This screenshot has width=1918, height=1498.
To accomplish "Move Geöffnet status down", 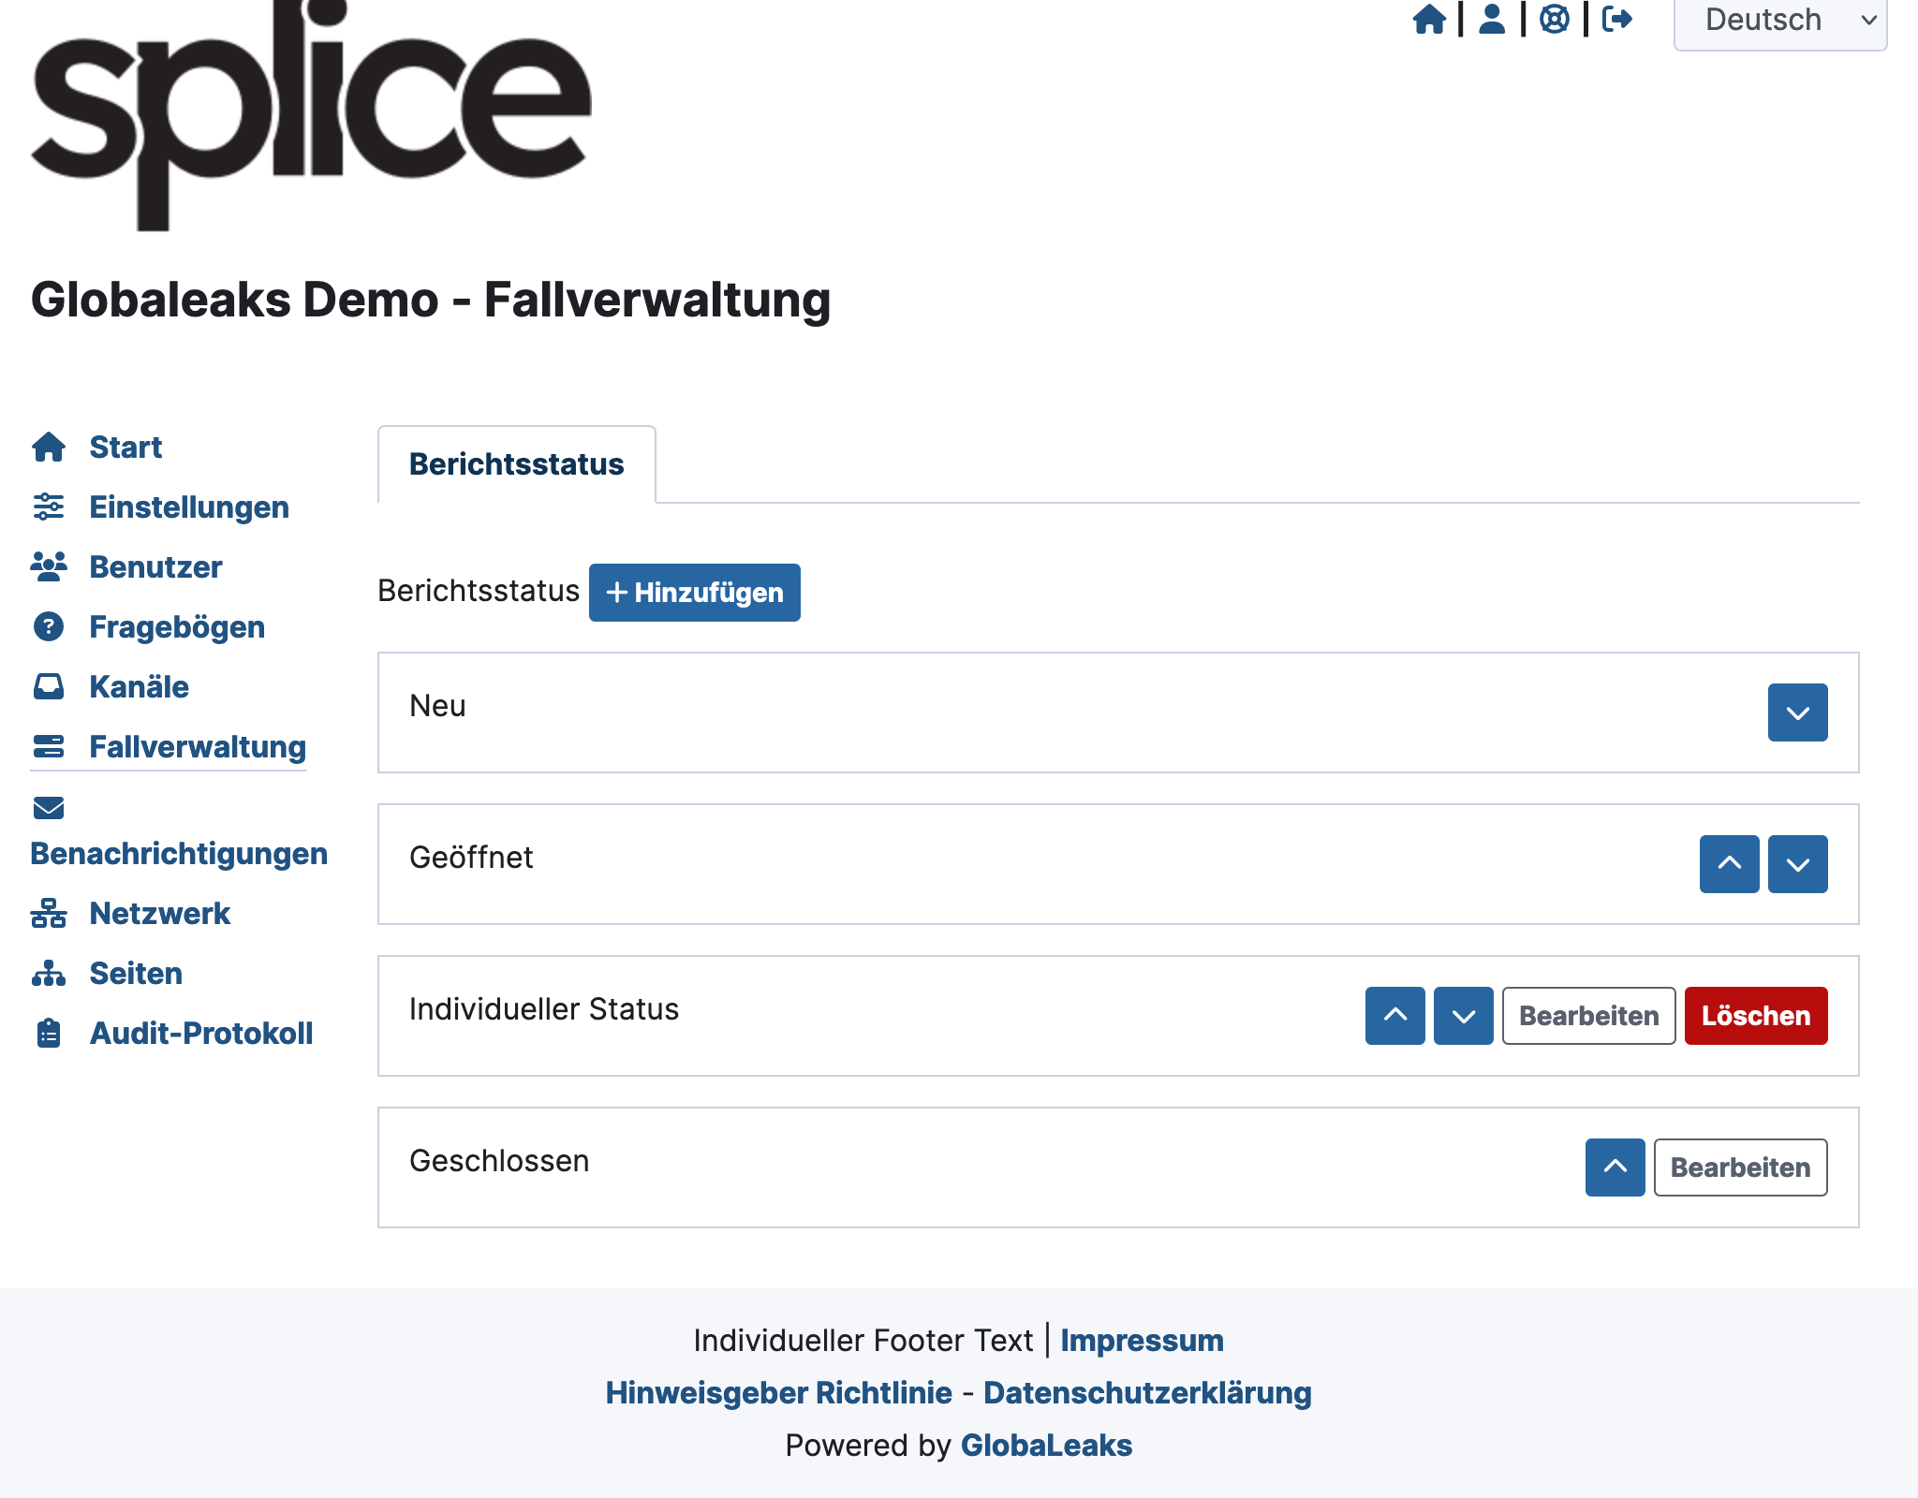I will coord(1798,864).
